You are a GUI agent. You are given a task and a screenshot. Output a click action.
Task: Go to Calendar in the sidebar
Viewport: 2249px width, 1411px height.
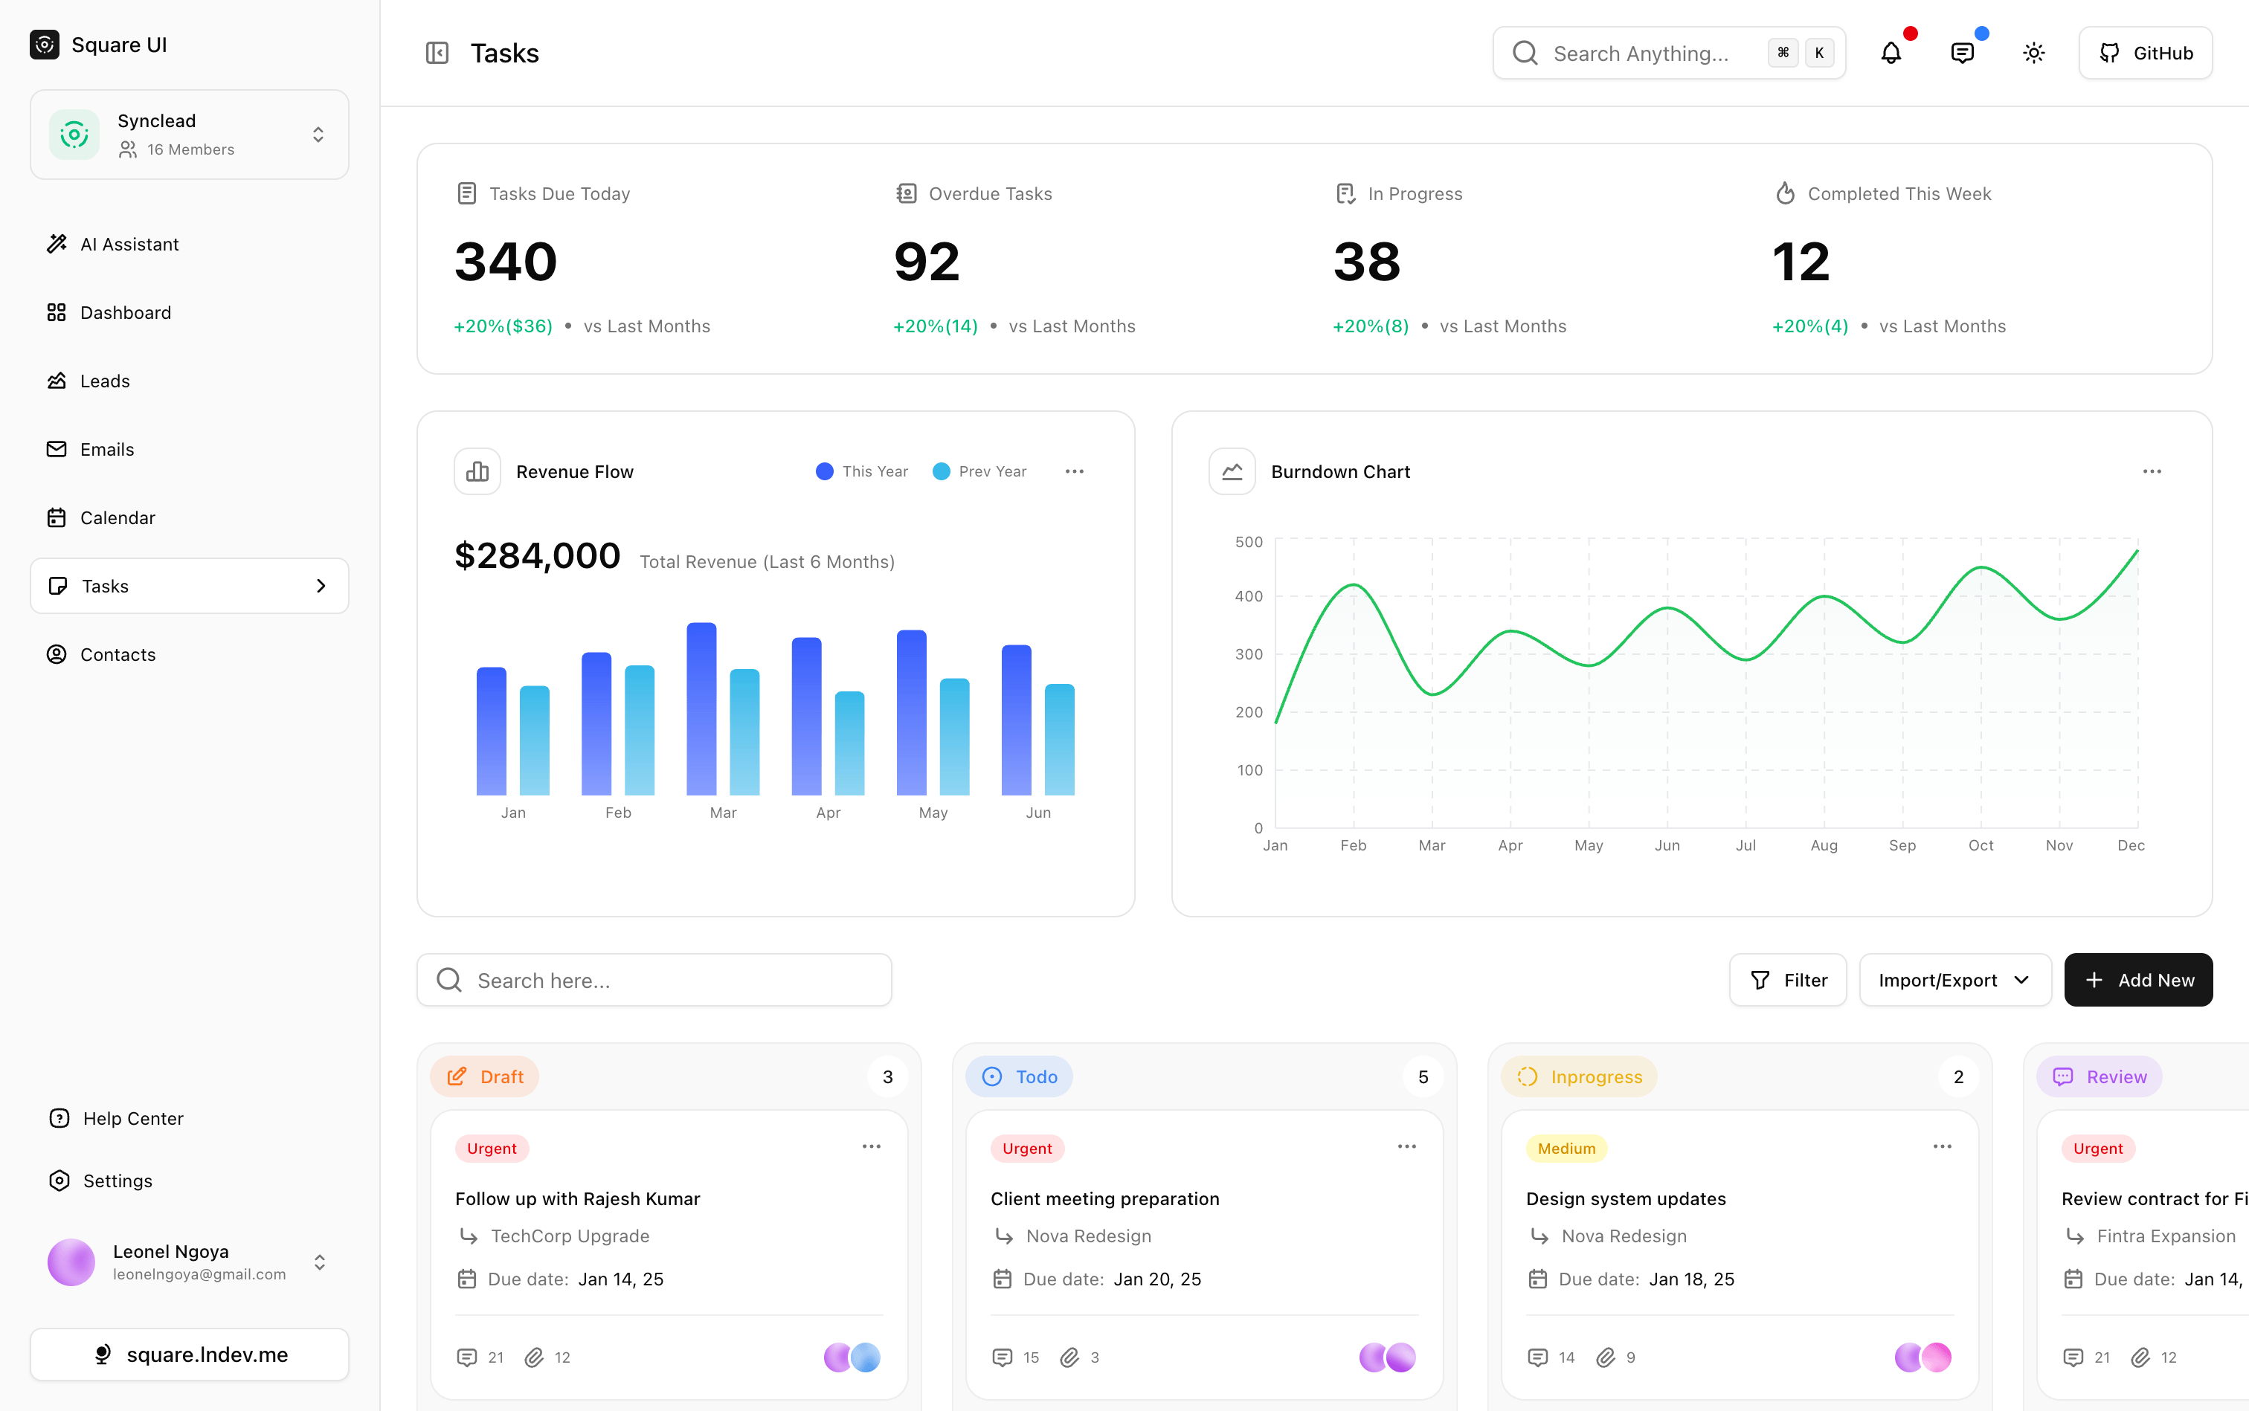[x=118, y=518]
